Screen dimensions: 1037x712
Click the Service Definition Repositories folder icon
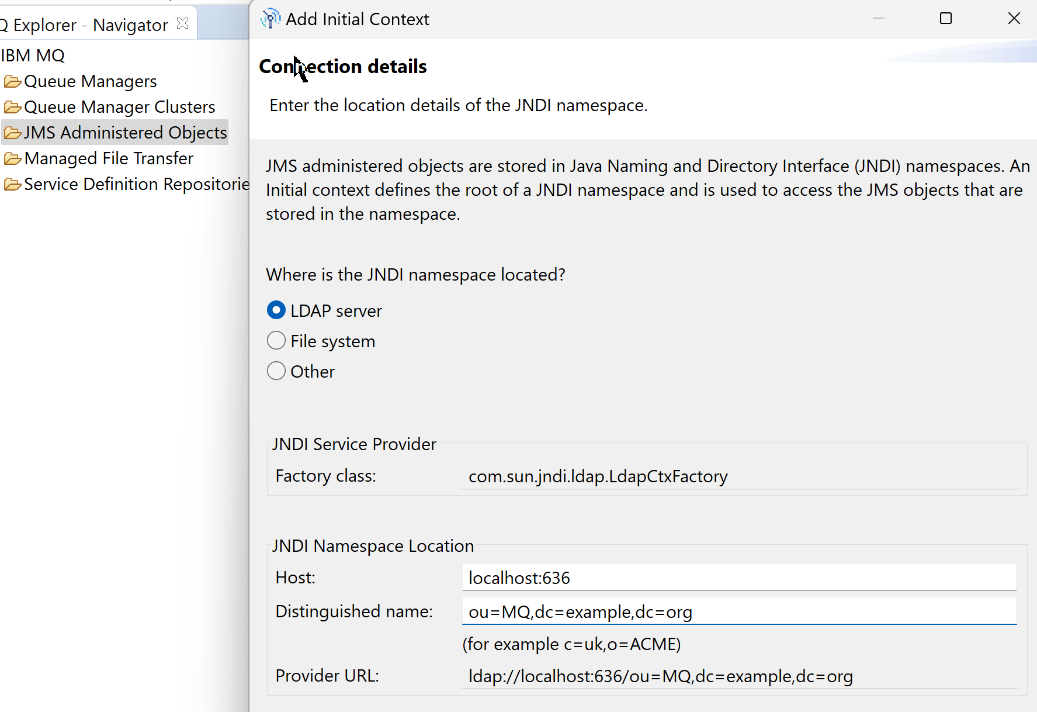pos(12,184)
